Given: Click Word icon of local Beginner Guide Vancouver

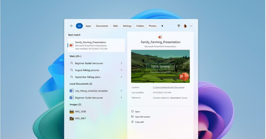Looking at the screenshot, I should (x=71, y=98).
